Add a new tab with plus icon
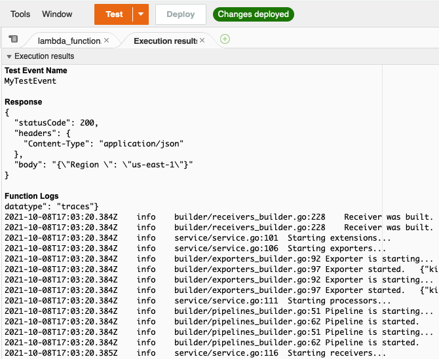Viewport: 439px width, 359px height. pyautogui.click(x=225, y=39)
